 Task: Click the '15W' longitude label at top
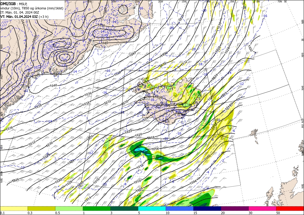coord(184,2)
